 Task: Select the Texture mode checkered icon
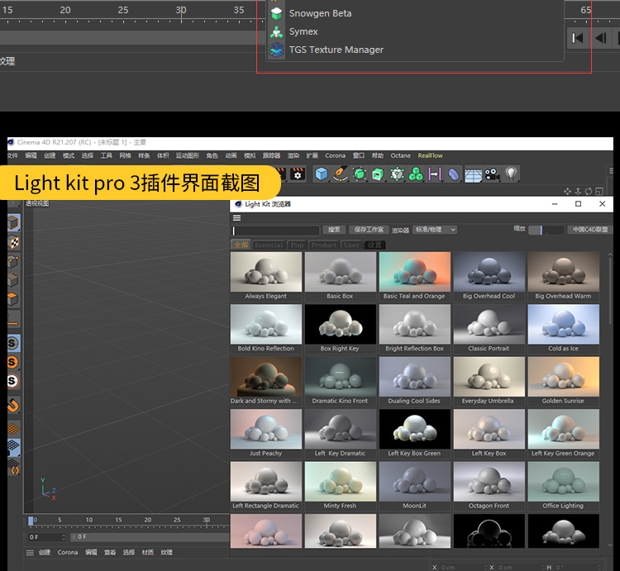click(x=14, y=242)
